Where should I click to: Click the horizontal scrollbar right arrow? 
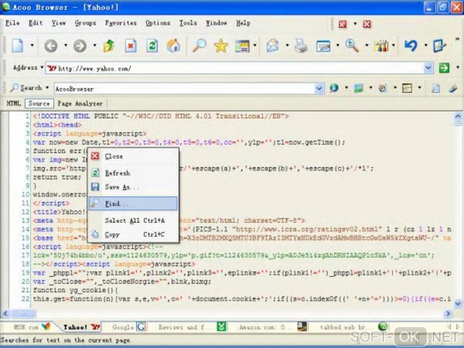[x=448, y=313]
